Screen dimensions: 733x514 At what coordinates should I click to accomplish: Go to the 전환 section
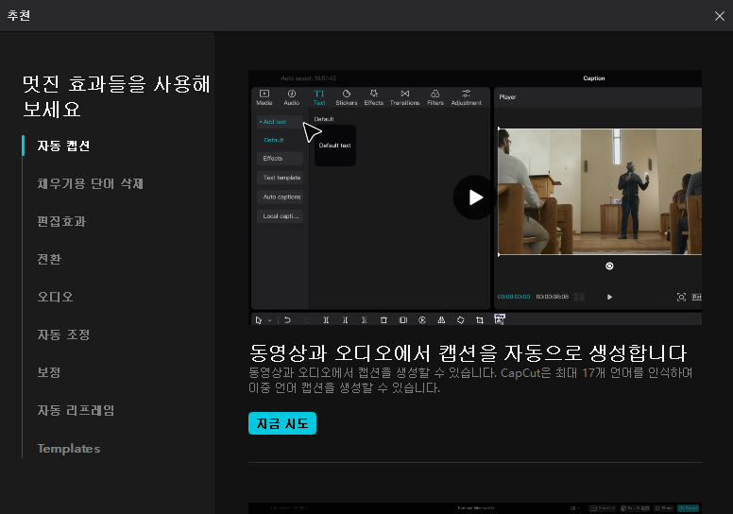tap(49, 259)
